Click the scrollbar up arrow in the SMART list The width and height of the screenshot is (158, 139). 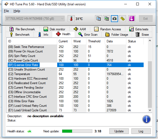[x=150, y=41]
